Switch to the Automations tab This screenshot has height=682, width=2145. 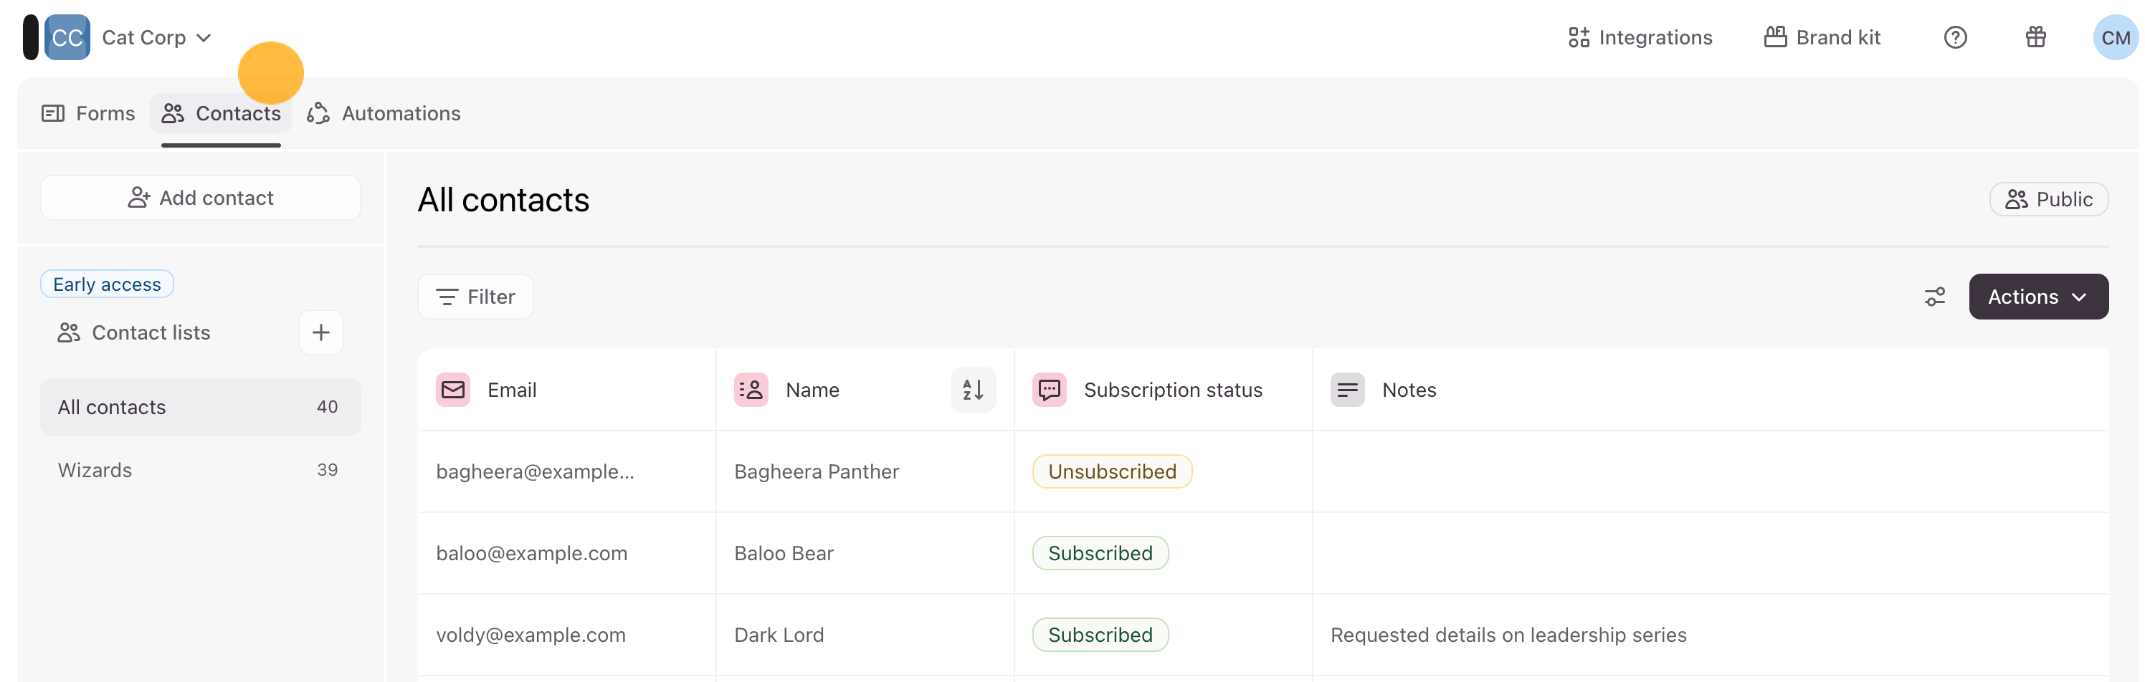(x=384, y=113)
